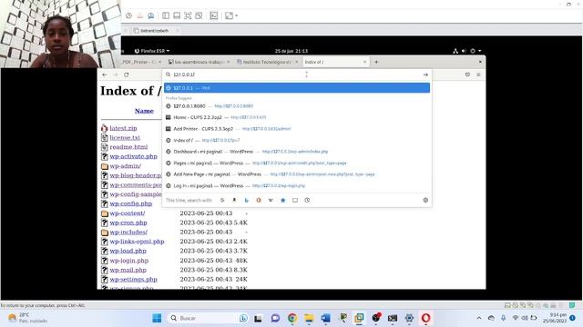Select the highlighted 127.0.0.1 Visit suggestion
The image size is (583, 327).
click(x=297, y=88)
